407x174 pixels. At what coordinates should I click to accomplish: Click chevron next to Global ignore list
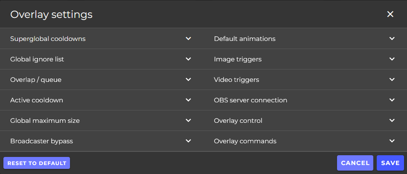(189, 59)
